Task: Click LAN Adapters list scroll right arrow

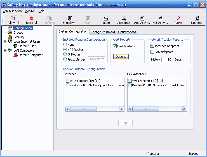Action: (184, 109)
